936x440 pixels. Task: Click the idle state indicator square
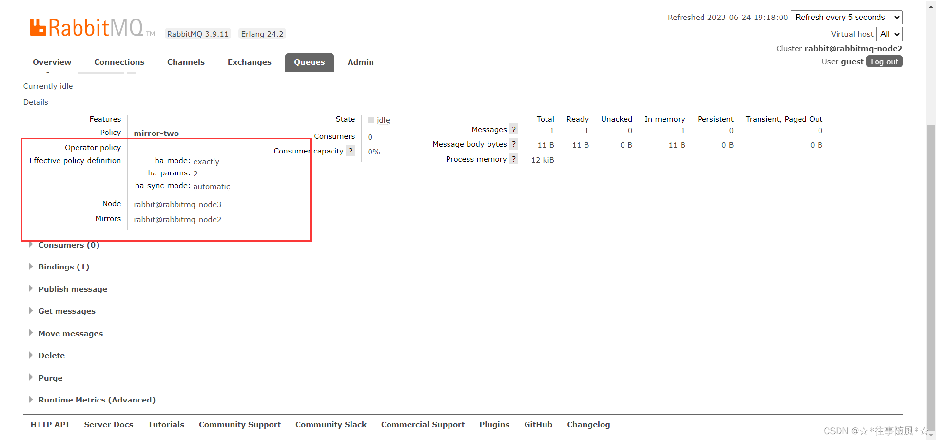[370, 120]
